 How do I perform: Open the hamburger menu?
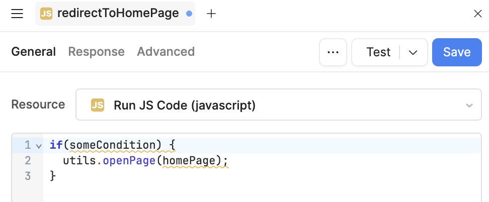pos(17,14)
